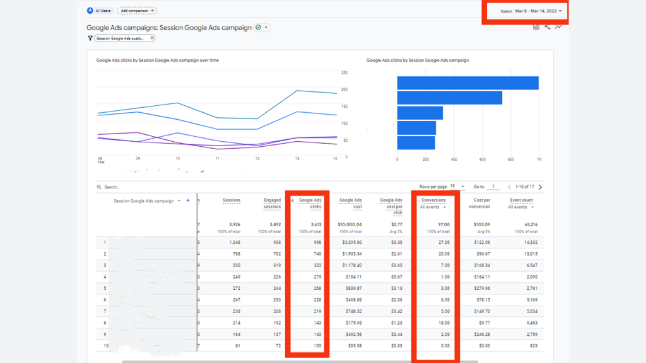Click the 1-10 of 17 pagination label
646x363 pixels.
point(524,187)
